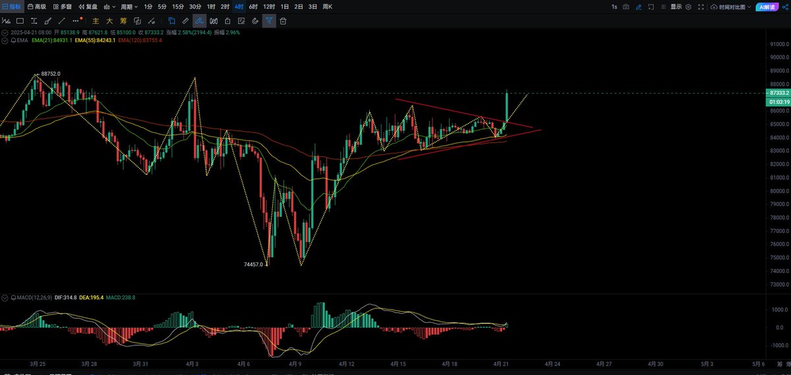The width and height of the screenshot is (791, 375).
Task: Switch to the 12时 timeframe
Action: [269, 7]
